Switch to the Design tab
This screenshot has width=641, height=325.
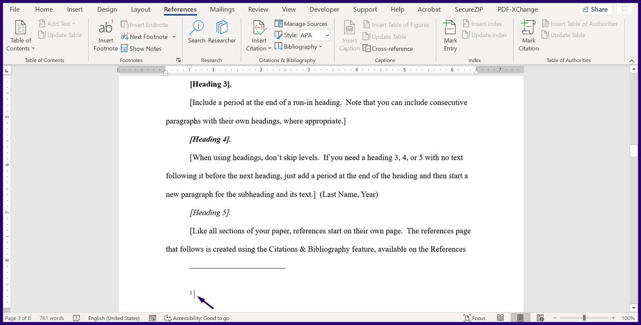coord(107,9)
